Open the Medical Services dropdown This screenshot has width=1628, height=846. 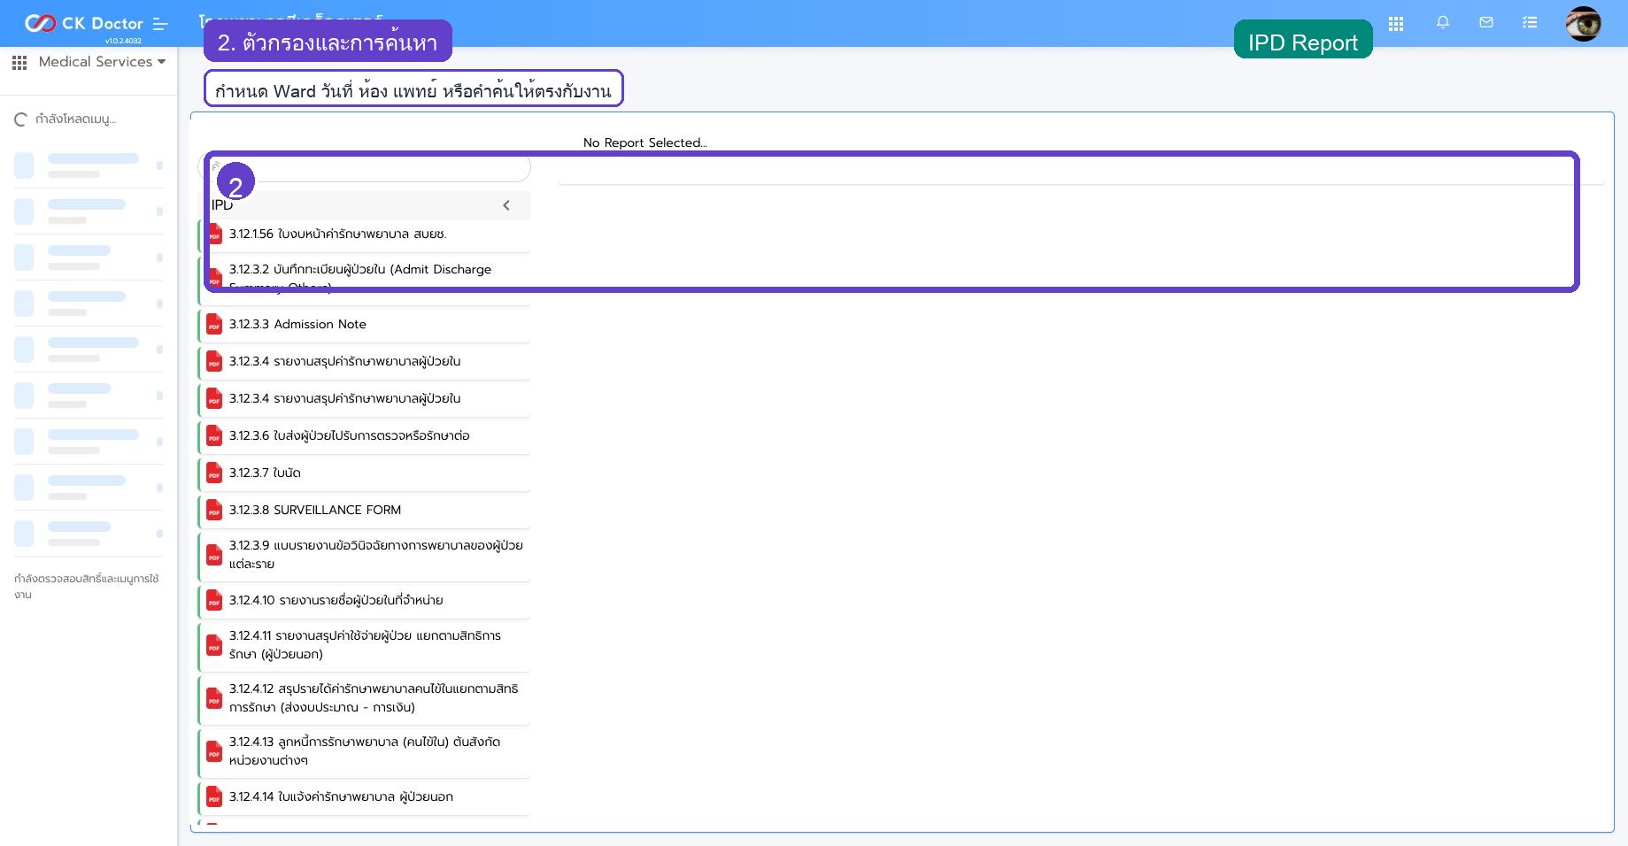click(102, 62)
